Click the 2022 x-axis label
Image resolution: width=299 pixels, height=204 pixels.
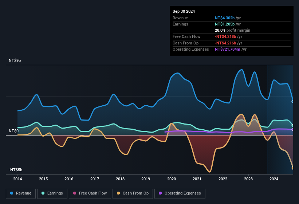pyautogui.click(x=223, y=179)
